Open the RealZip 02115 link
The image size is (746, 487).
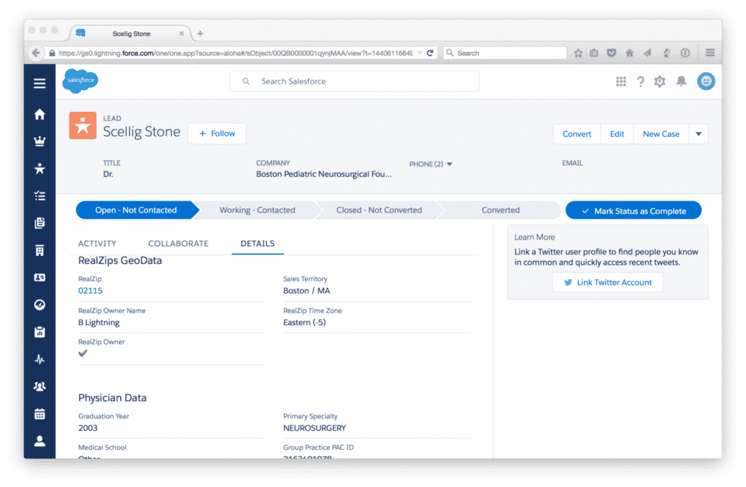point(90,291)
